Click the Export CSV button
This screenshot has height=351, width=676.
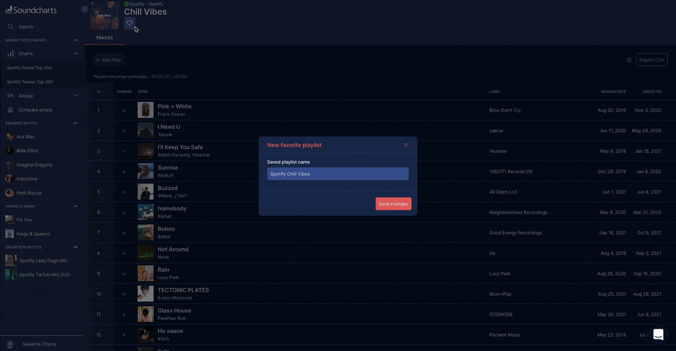point(652,60)
